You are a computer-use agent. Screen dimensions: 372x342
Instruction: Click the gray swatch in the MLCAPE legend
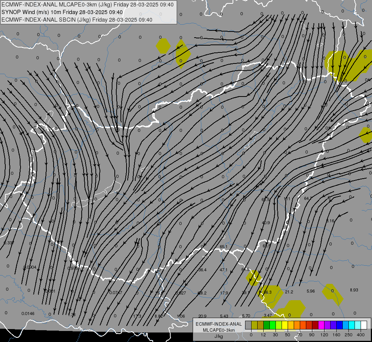pos(249,325)
